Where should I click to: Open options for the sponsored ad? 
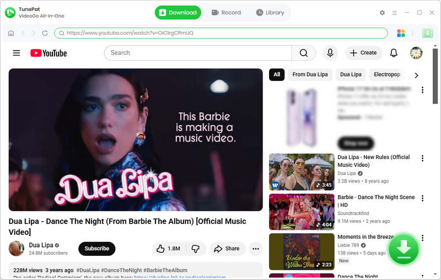[x=422, y=90]
